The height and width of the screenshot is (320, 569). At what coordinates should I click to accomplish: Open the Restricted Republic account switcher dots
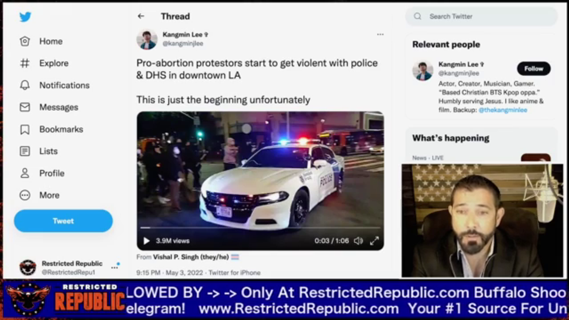pos(115,267)
